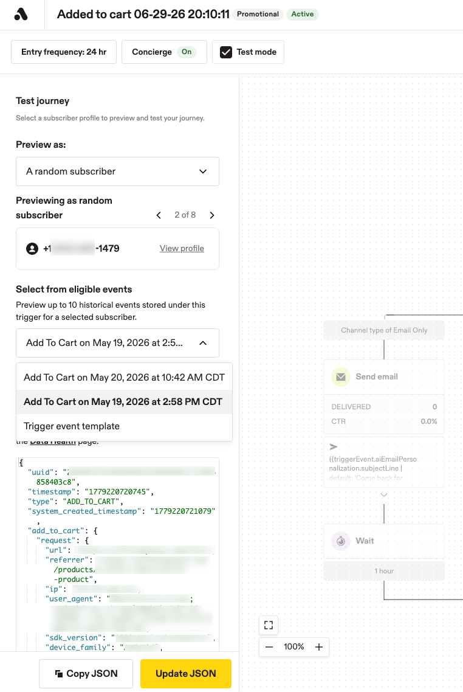Screen dimensions: 463x692
Task: Open the Data Health page link
Action: pyautogui.click(x=53, y=441)
